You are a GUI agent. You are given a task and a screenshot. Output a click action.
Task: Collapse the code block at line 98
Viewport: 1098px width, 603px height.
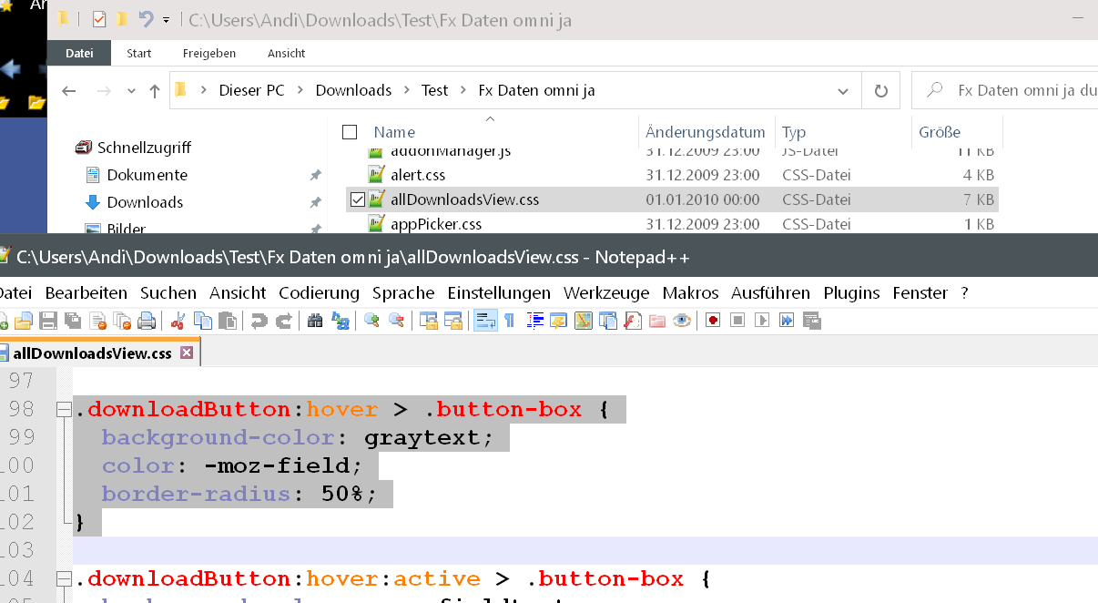[64, 410]
